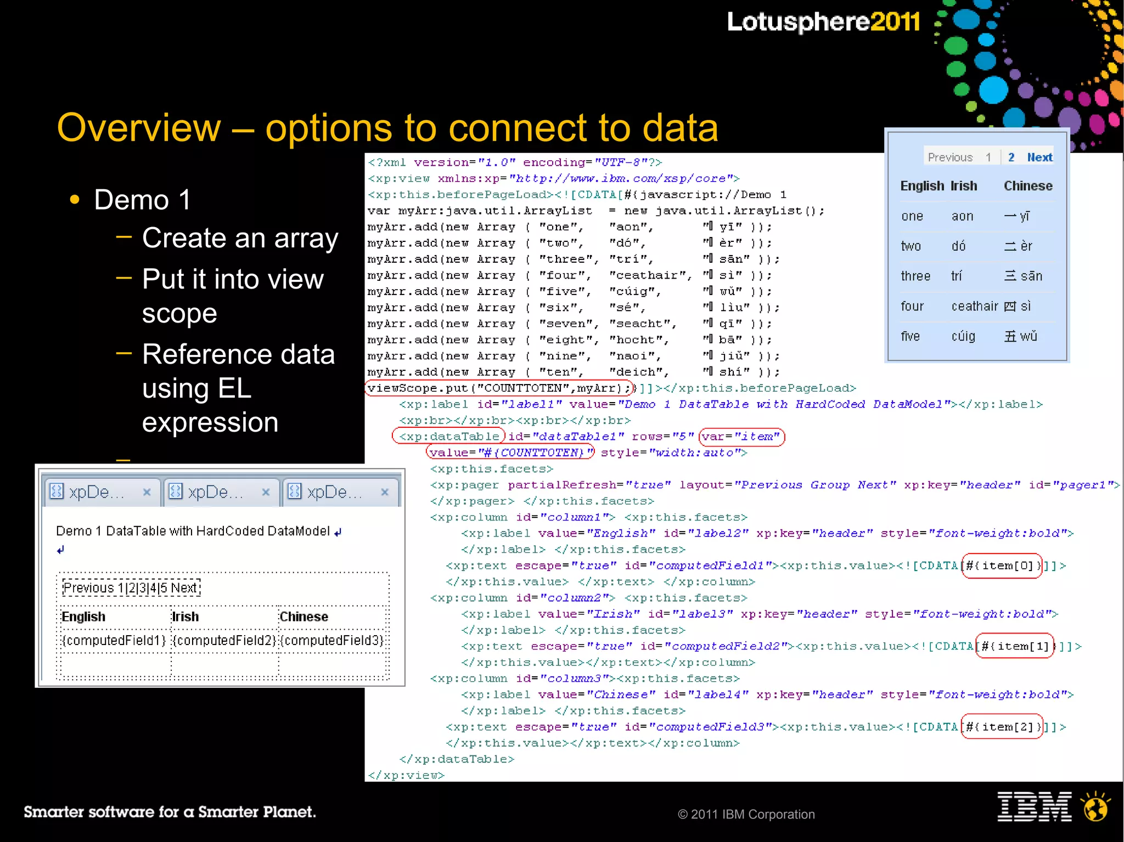Screen dimensions: 1124x842
Task: Close the second xpDe... editor tab
Action: 266,492
